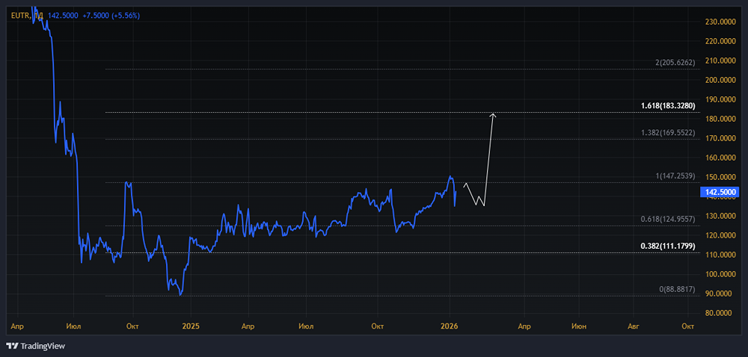Click the 142.5000 last price value in legend
The width and height of the screenshot is (748, 357).
click(64, 16)
